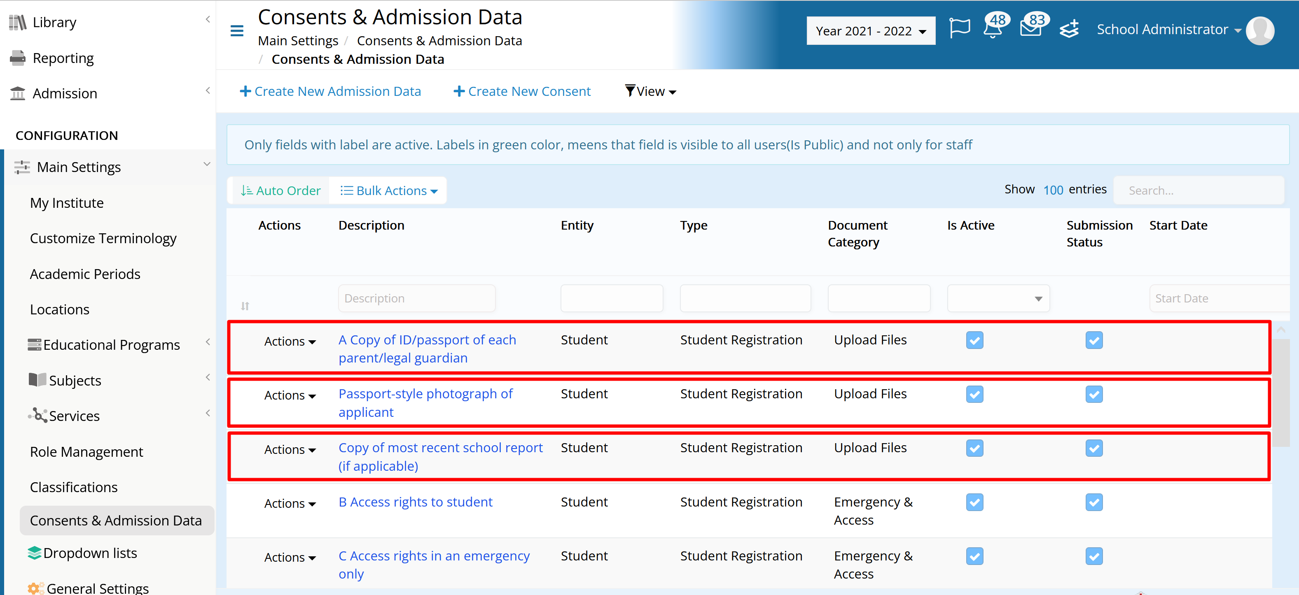Click the Auto Order button

[x=280, y=191]
